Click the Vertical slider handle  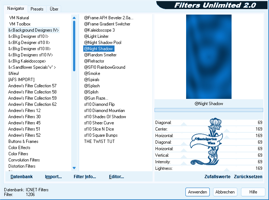(x=184, y=157)
